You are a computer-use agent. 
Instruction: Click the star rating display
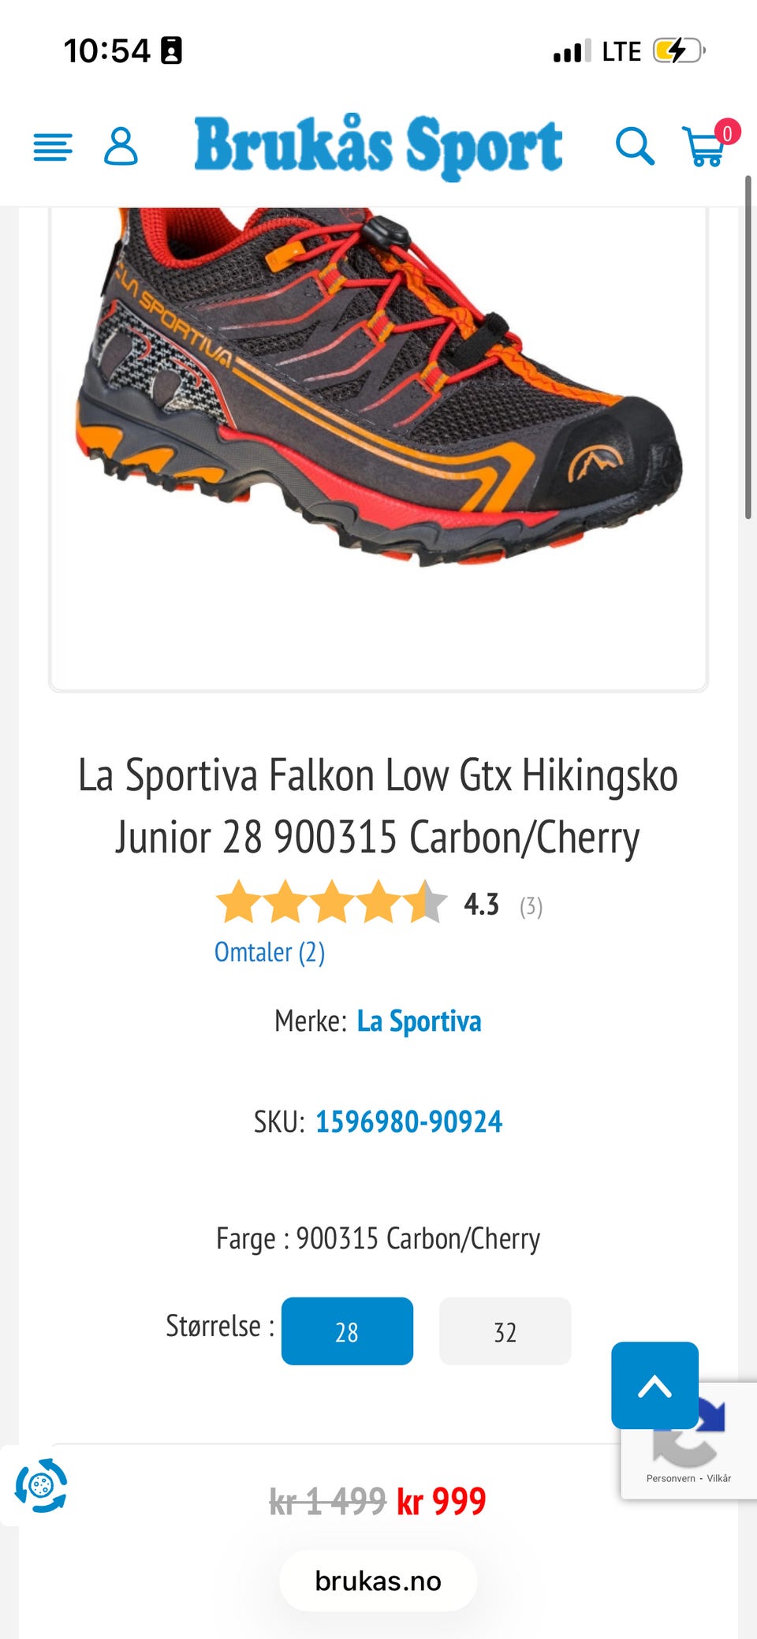[332, 902]
